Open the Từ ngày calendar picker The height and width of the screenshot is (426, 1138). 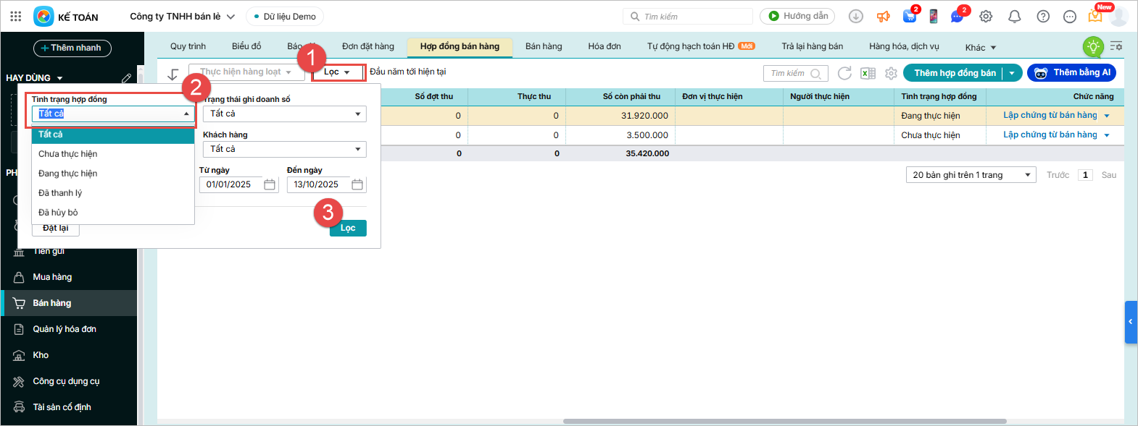(x=270, y=184)
